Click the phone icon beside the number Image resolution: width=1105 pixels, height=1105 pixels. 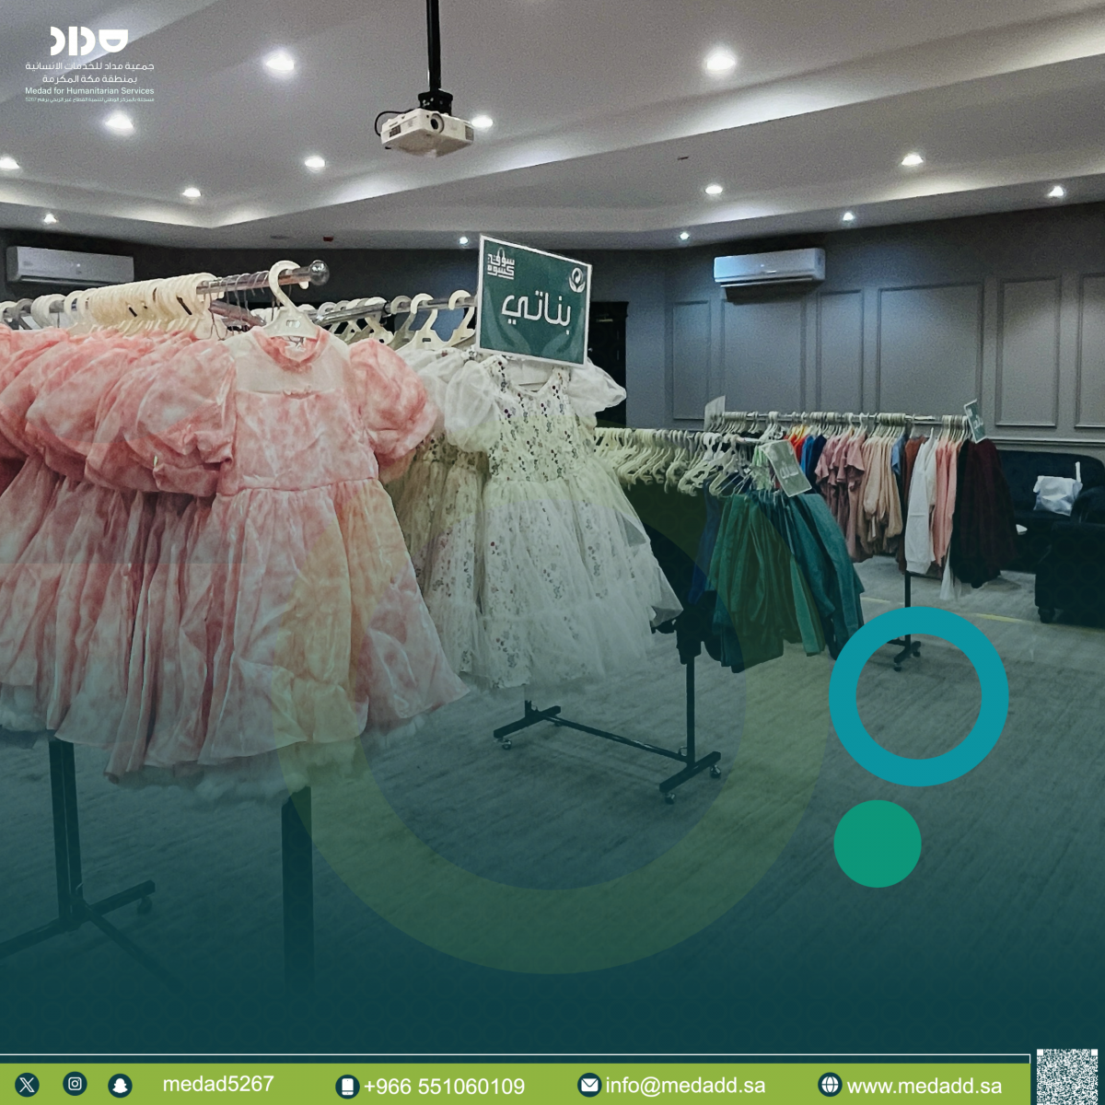[x=347, y=1087]
